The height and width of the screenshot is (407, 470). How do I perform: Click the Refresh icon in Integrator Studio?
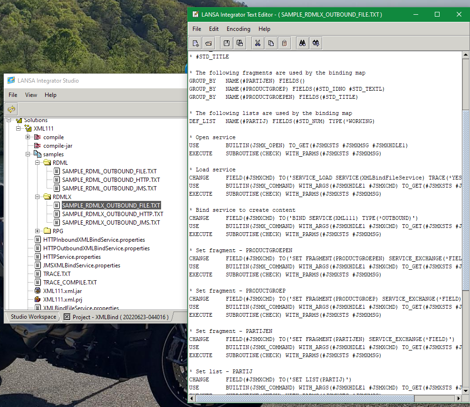[x=12, y=109]
